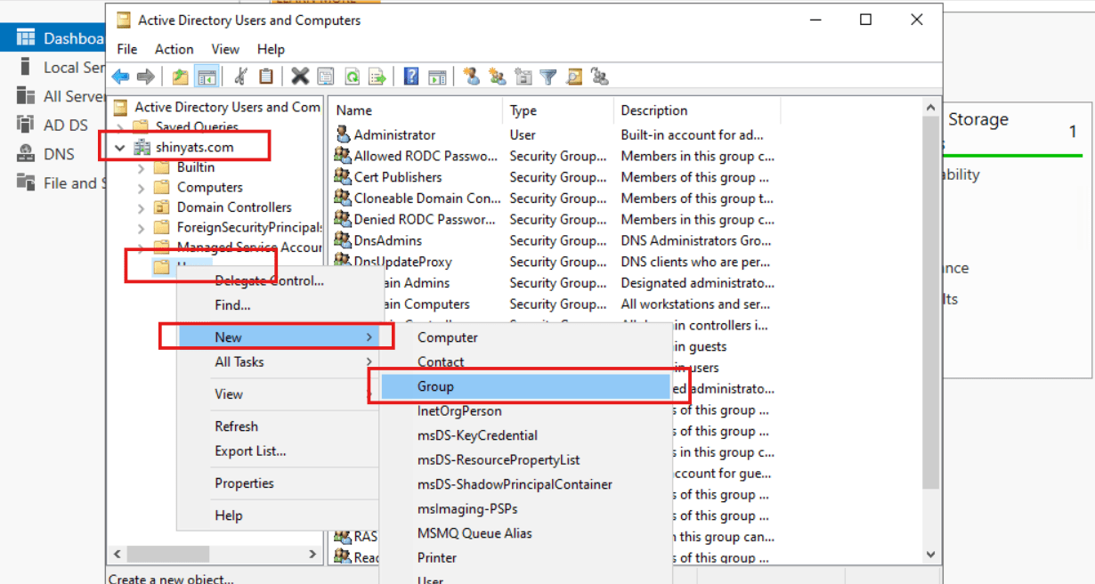Choose Delegate Control from context menu
The height and width of the screenshot is (584, 1095).
(269, 281)
